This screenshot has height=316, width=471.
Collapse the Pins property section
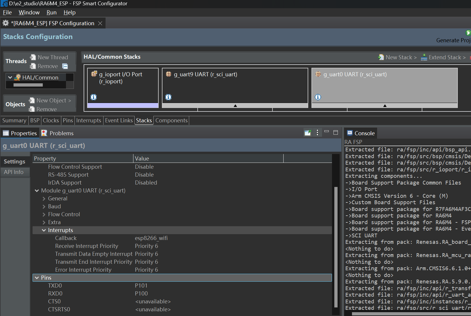pyautogui.click(x=37, y=278)
